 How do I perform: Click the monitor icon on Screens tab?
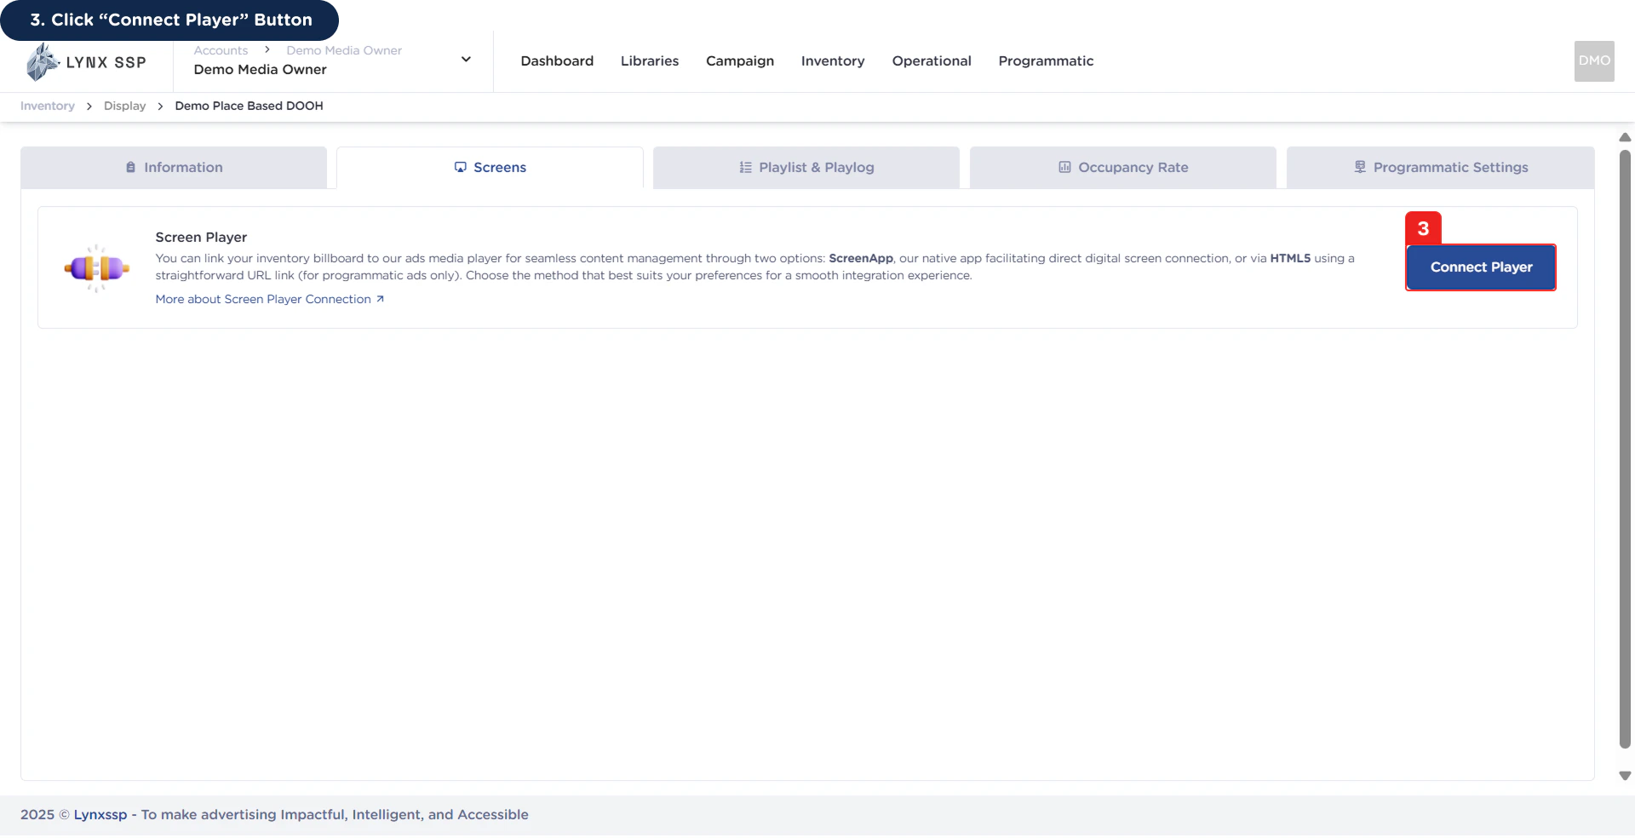click(x=460, y=167)
